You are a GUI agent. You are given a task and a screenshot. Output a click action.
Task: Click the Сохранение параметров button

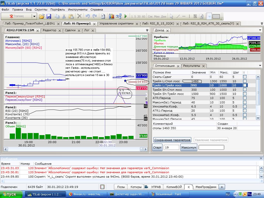(x=172, y=140)
